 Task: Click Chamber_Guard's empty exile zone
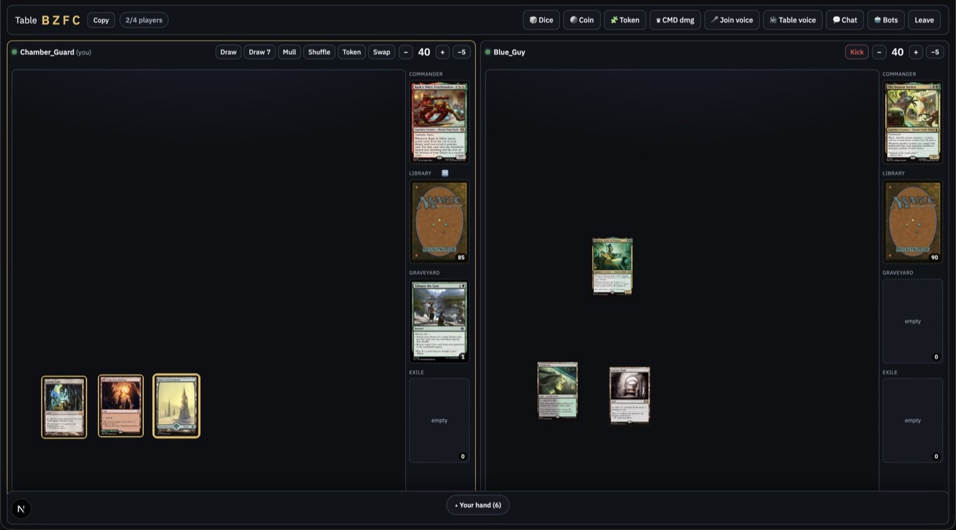coord(439,420)
